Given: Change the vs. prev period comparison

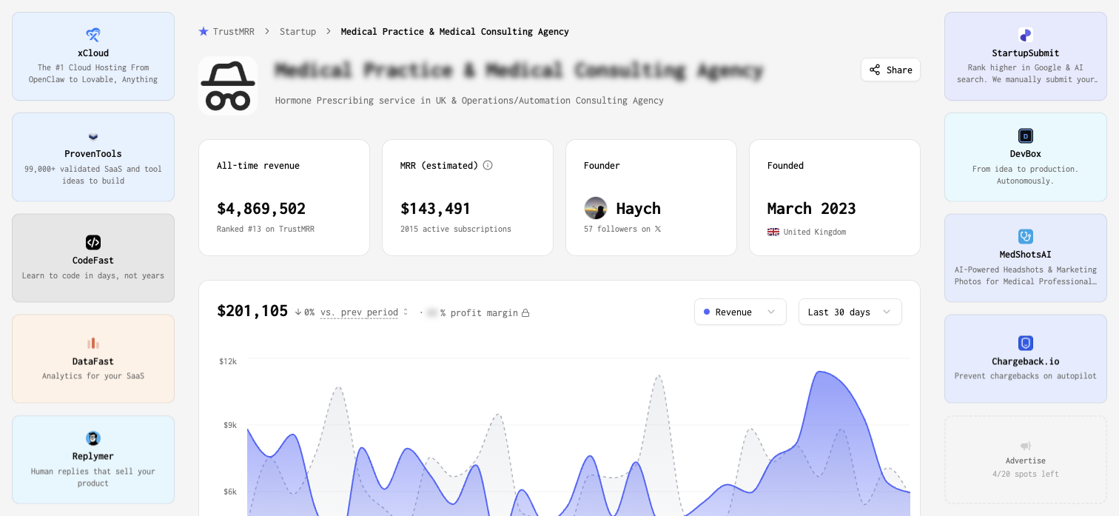Looking at the screenshot, I should click(364, 312).
